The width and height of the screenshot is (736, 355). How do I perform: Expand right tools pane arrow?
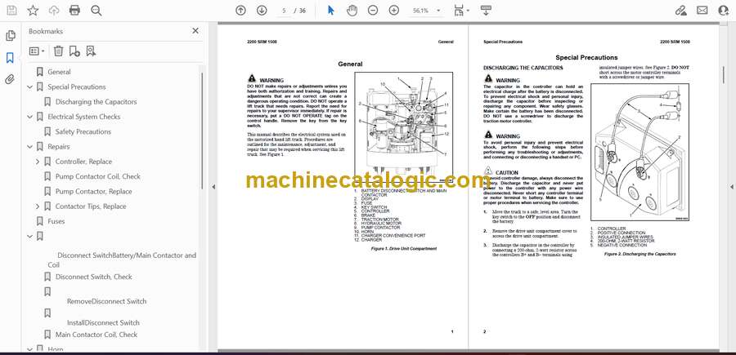[x=731, y=187]
